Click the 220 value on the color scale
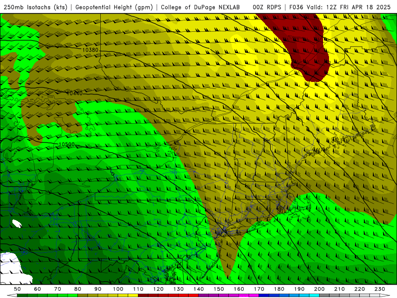Viewport: 397px width, 298px height. (x=359, y=289)
